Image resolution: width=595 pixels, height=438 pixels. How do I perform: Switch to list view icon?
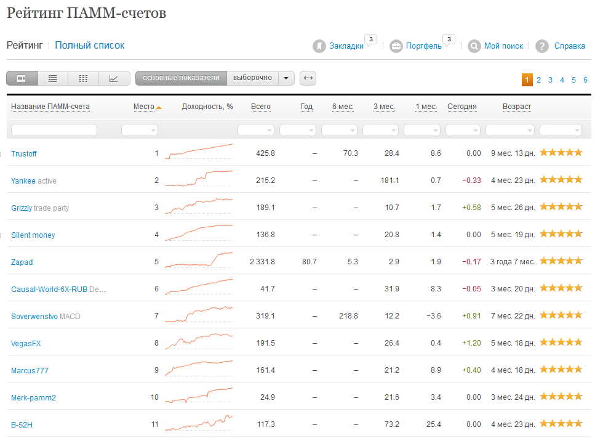53,78
